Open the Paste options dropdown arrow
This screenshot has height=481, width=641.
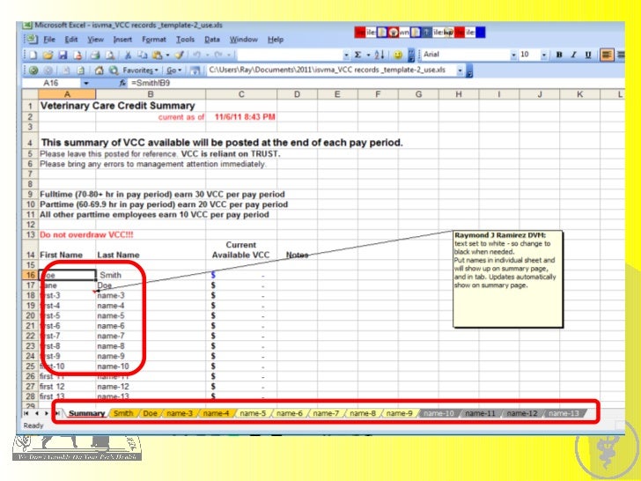click(x=167, y=55)
